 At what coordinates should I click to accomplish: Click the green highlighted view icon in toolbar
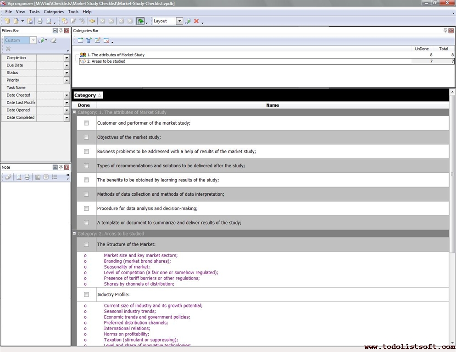pyautogui.click(x=140, y=21)
